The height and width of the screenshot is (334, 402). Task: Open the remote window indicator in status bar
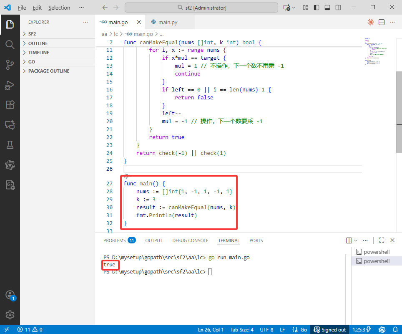[7, 329]
